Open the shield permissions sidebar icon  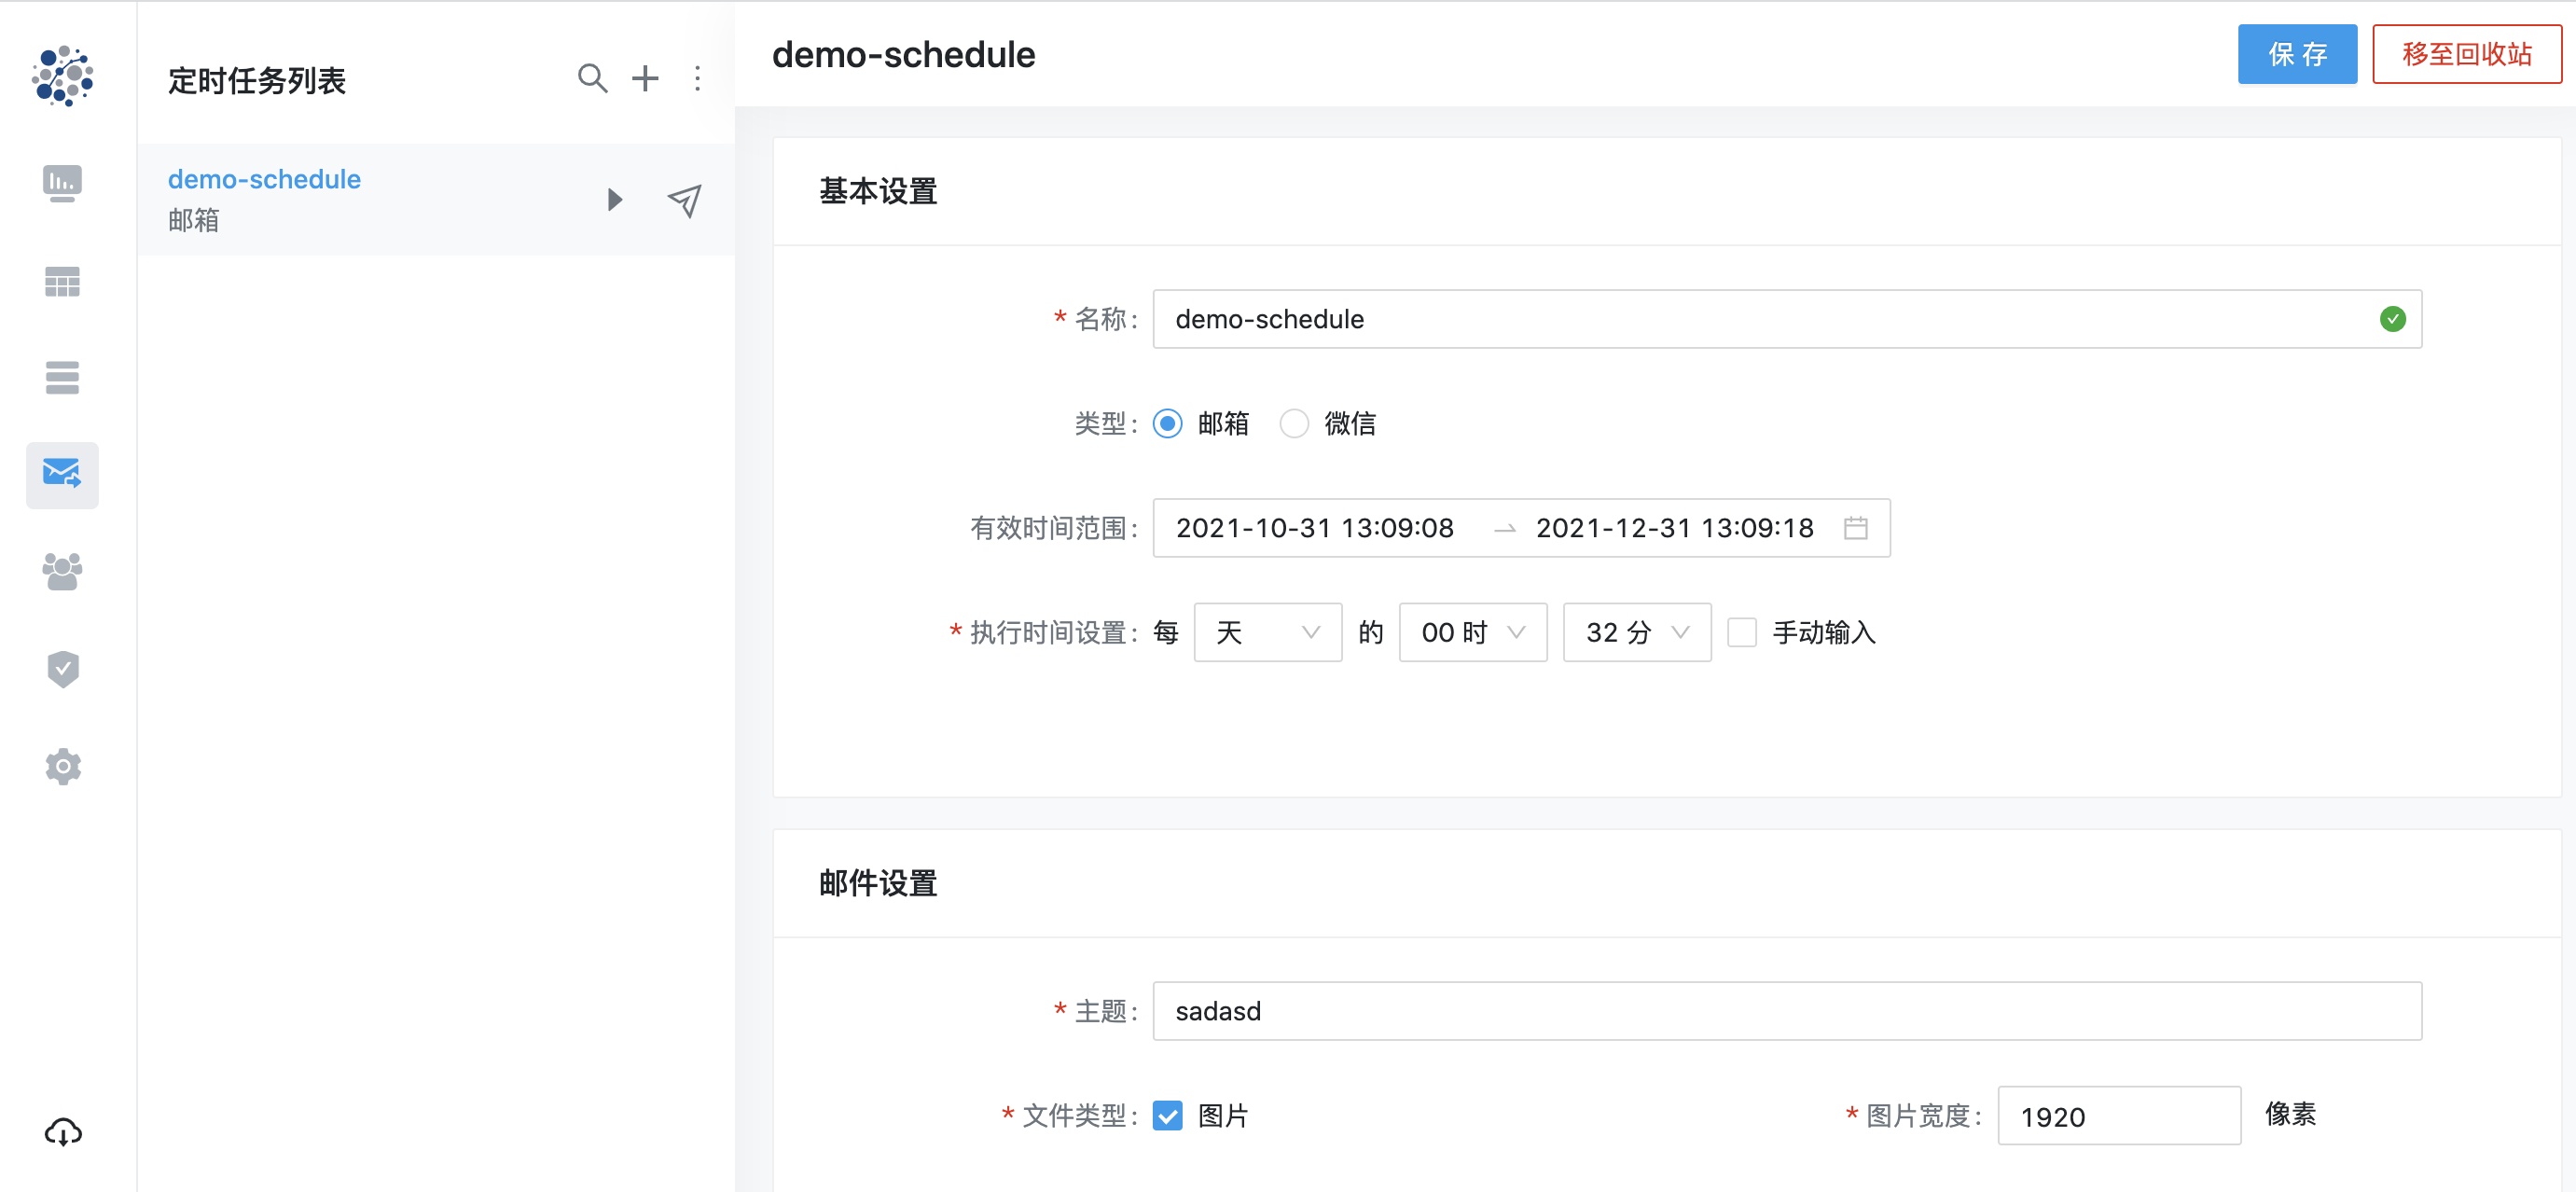(62, 669)
